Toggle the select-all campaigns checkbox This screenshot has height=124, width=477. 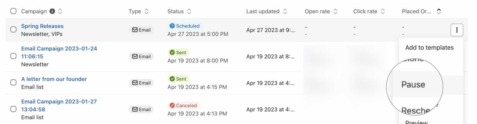pos(13,11)
